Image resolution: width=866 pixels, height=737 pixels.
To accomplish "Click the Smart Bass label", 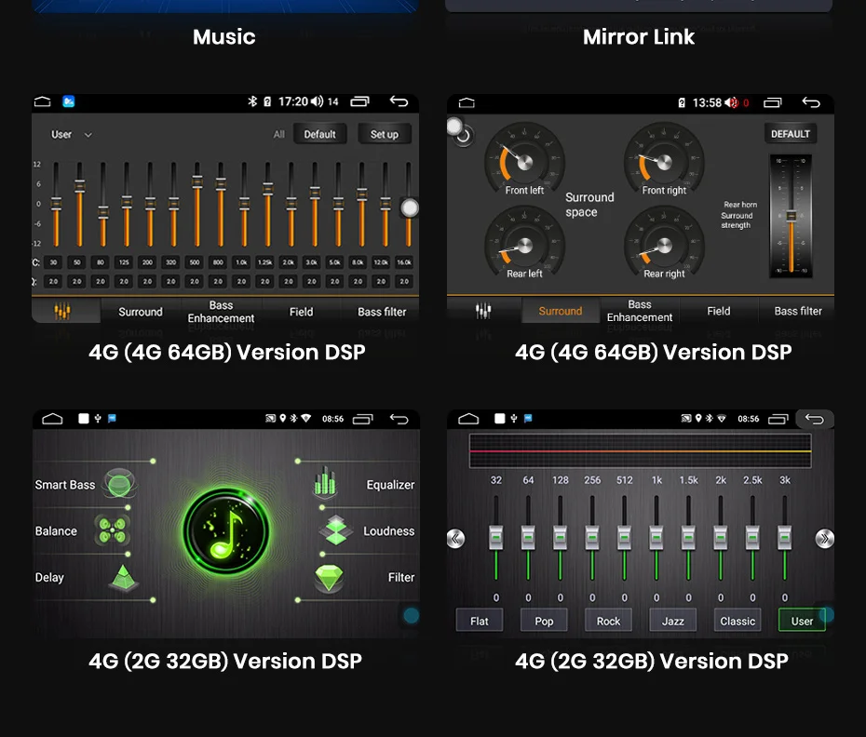I will (64, 485).
